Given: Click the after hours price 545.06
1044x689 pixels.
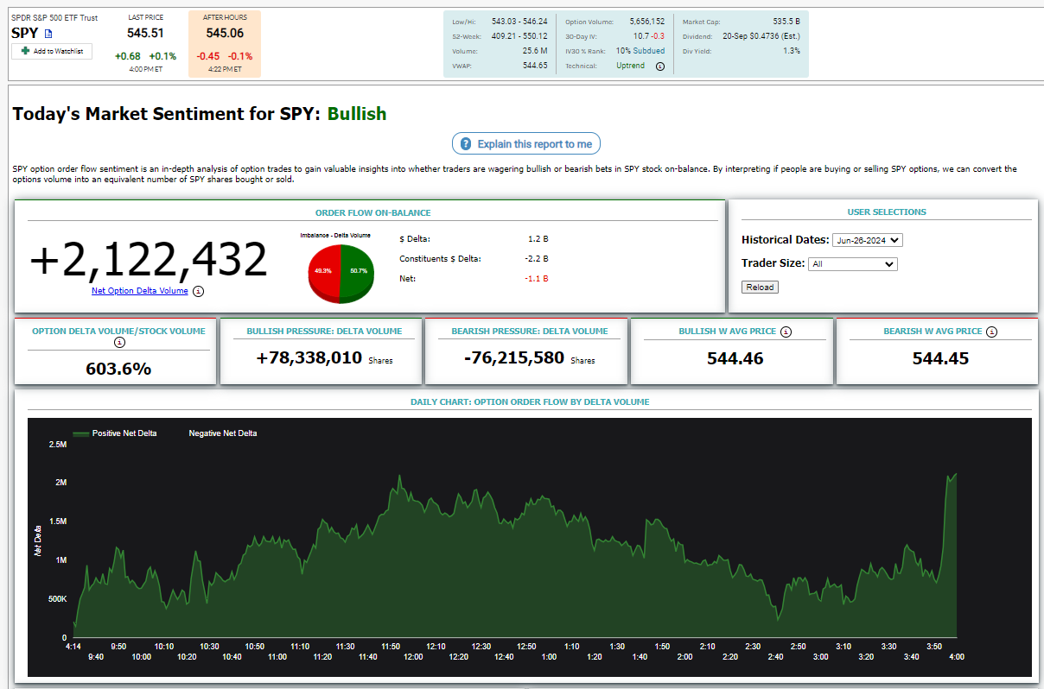Looking at the screenshot, I should click(225, 33).
